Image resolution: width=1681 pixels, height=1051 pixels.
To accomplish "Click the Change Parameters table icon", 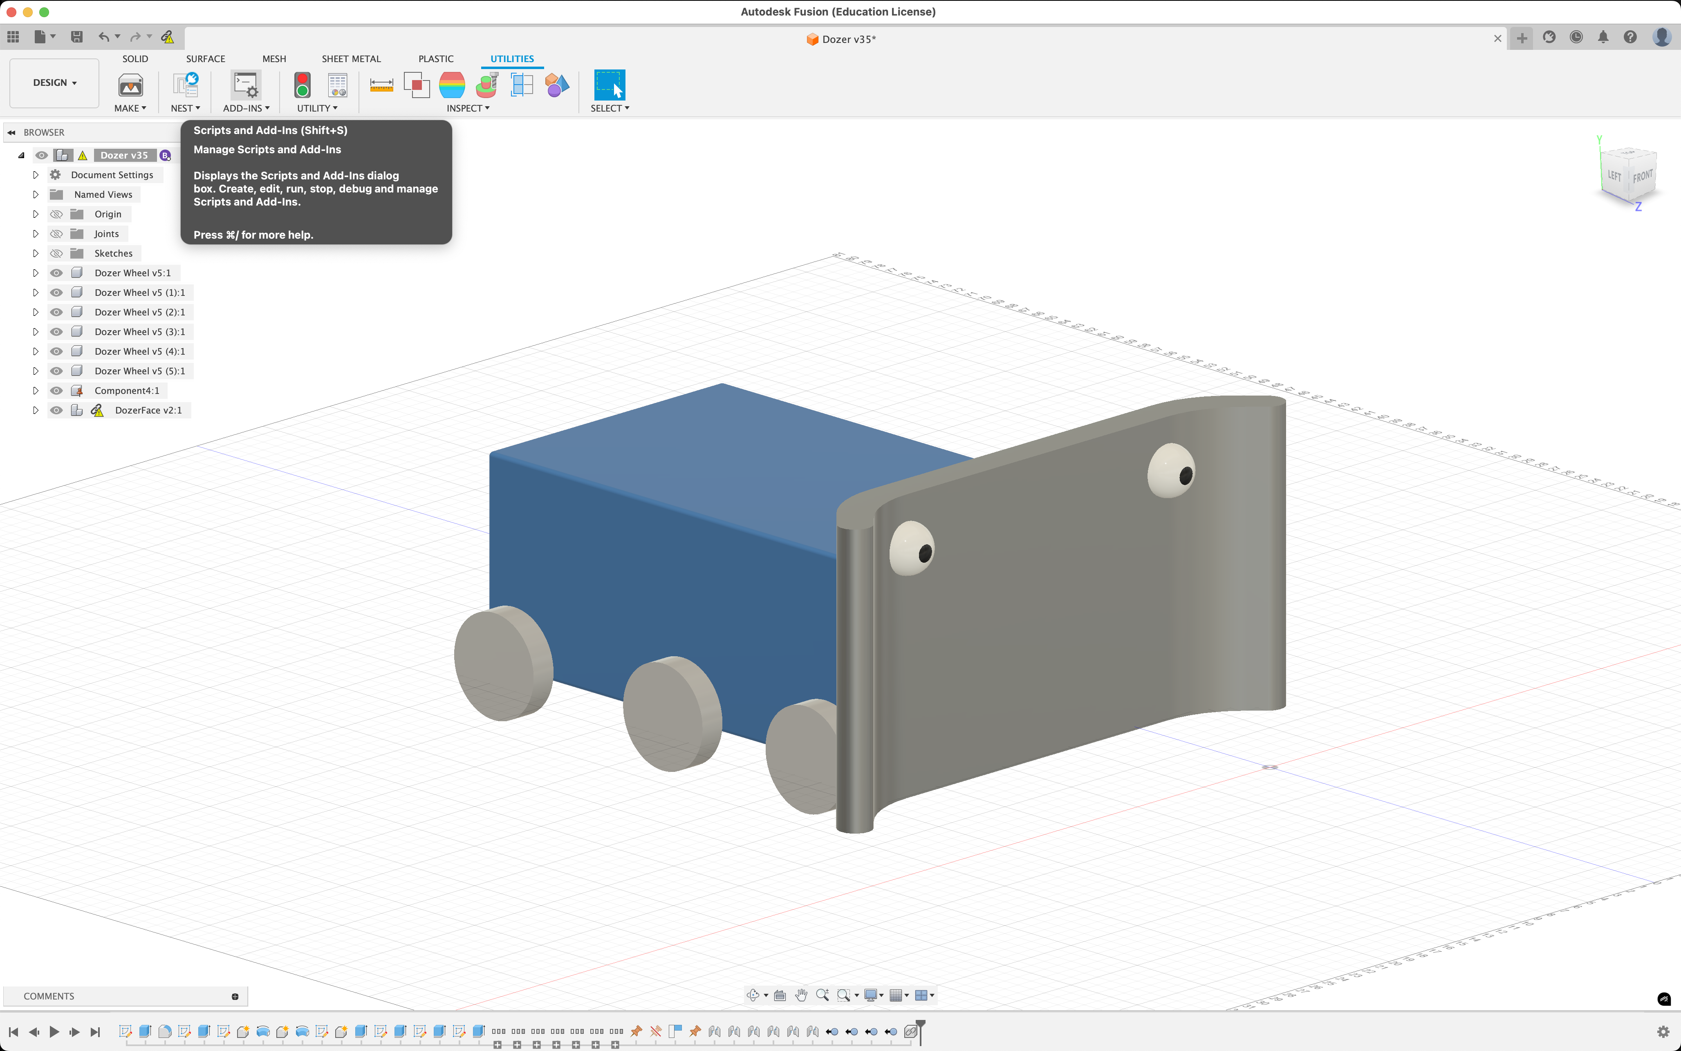I will coord(338,85).
